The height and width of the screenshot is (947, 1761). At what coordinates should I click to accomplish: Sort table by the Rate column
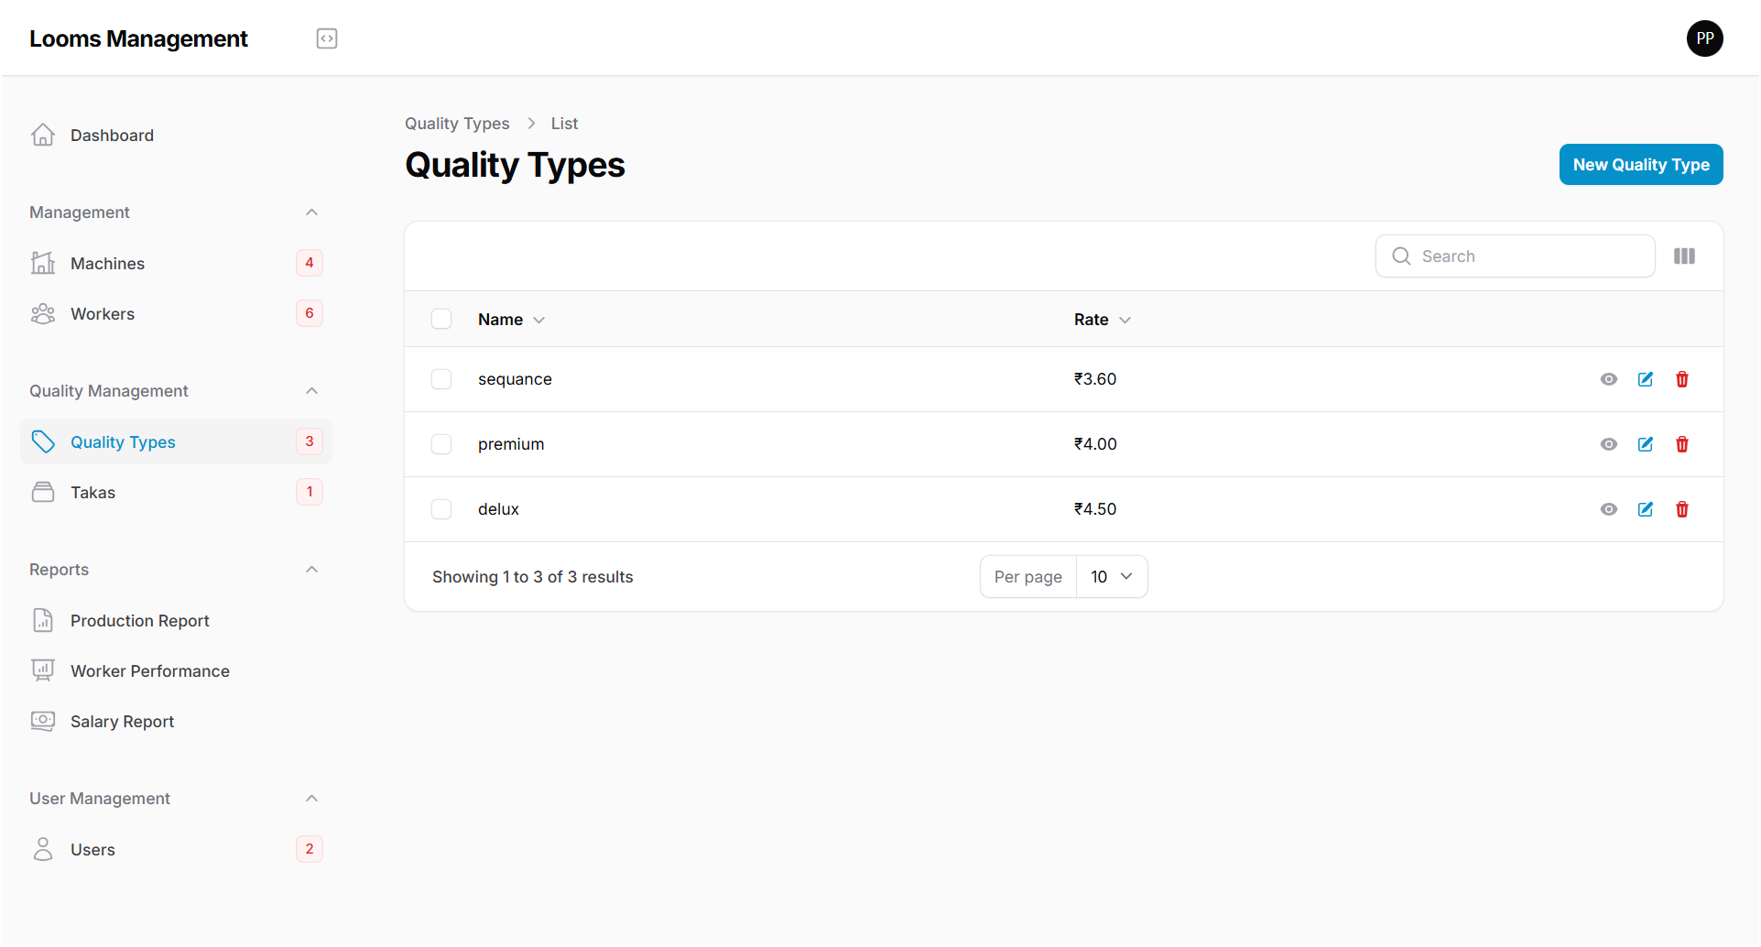pos(1102,319)
